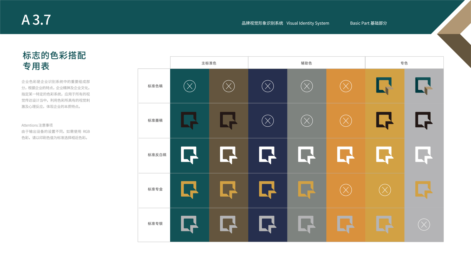Viewport: 471px width, 265px height.
Task: Click the 专色 column header
Action: 404,63
